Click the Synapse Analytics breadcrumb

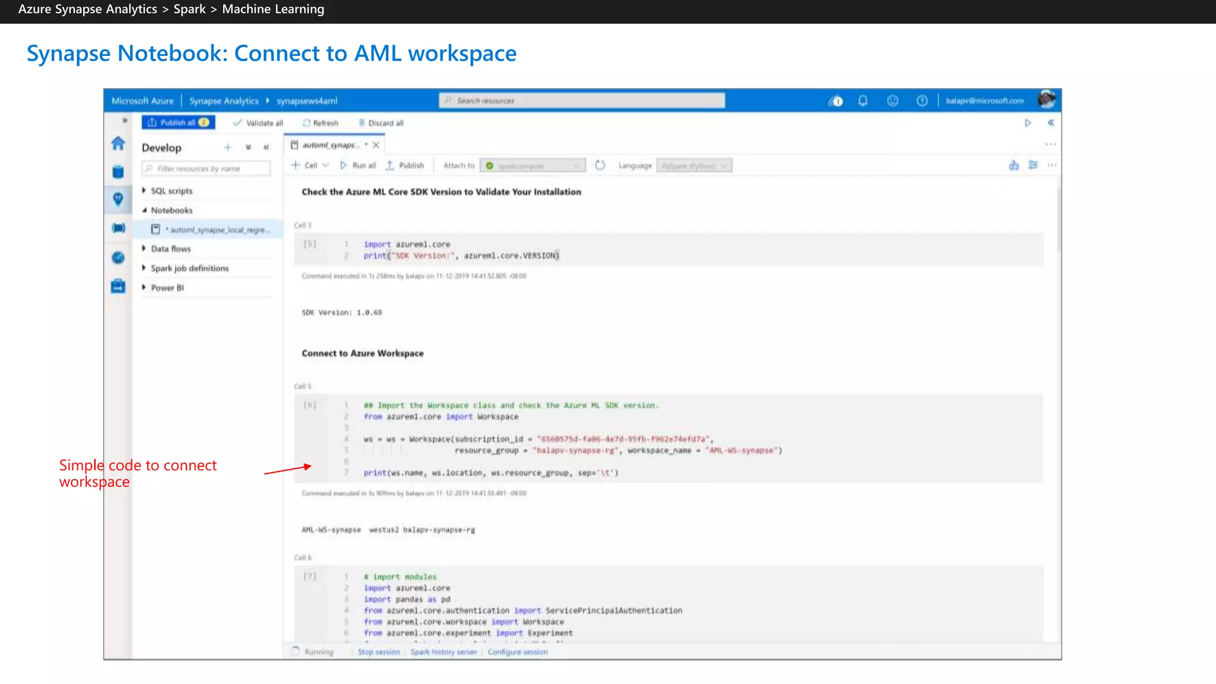(224, 101)
